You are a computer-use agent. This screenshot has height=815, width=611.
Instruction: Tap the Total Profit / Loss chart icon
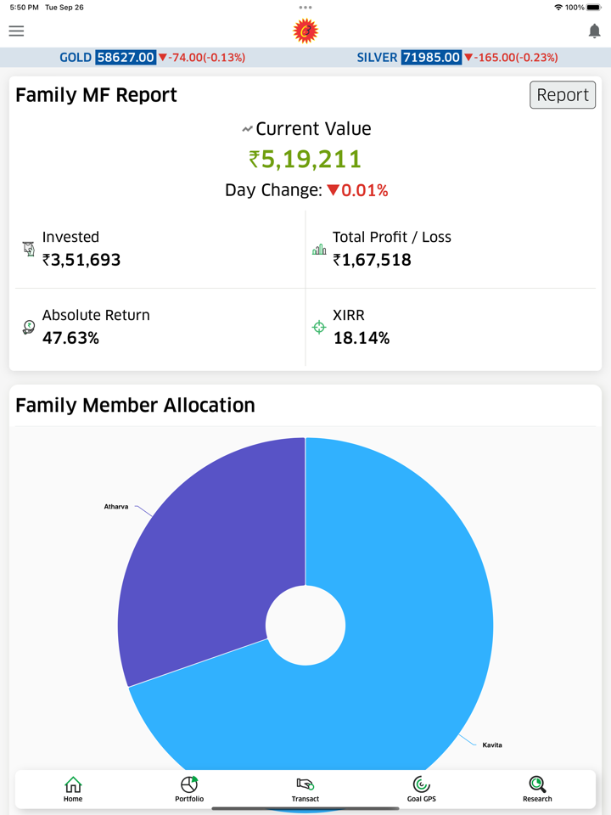pos(319,250)
